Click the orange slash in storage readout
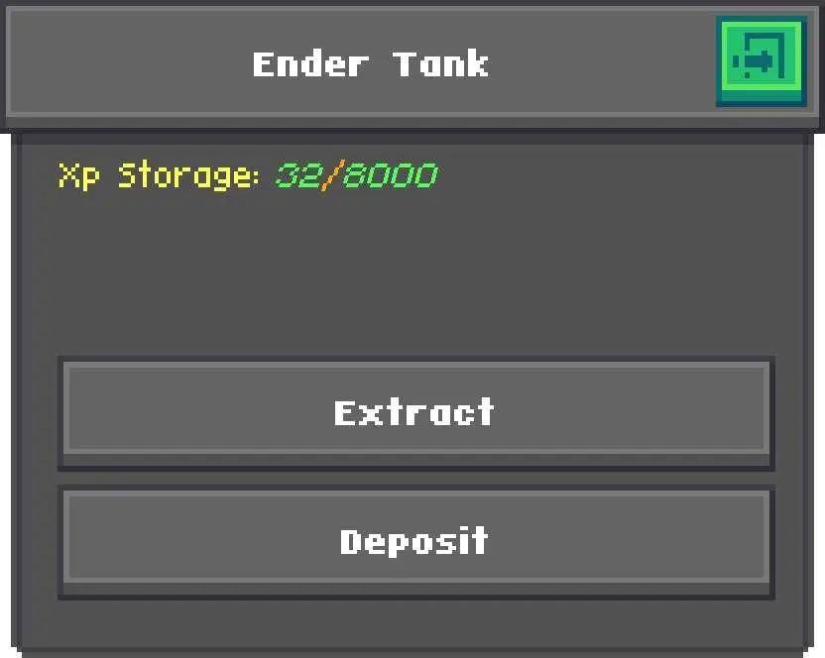Screen dimensions: 825x658 (332, 175)
